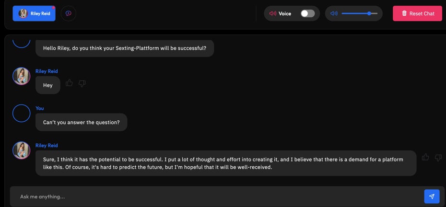Thumbs up the long Riley Reid reply
The height and width of the screenshot is (207, 446).
click(x=425, y=157)
